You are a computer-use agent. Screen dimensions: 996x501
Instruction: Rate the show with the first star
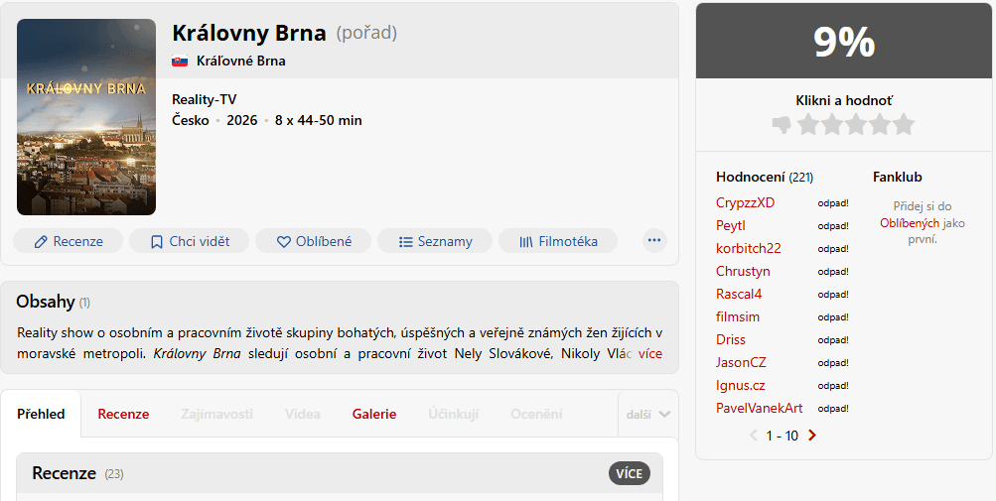pos(807,125)
